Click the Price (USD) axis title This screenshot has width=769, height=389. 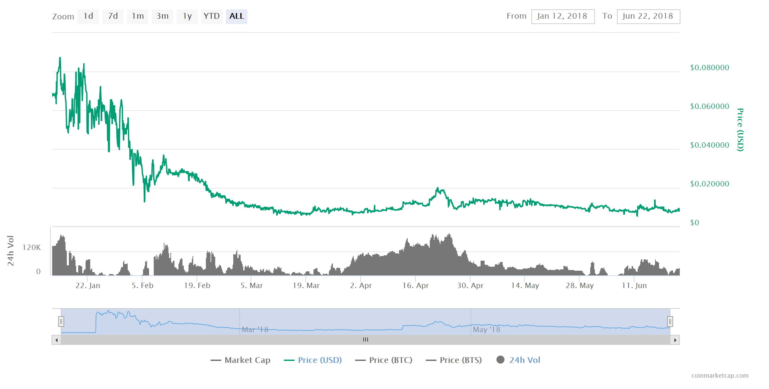[740, 130]
